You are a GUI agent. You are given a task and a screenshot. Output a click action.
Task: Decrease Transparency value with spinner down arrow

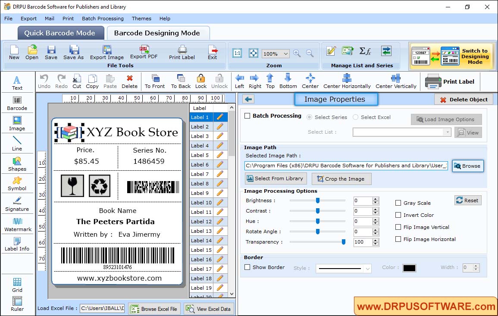click(x=376, y=244)
